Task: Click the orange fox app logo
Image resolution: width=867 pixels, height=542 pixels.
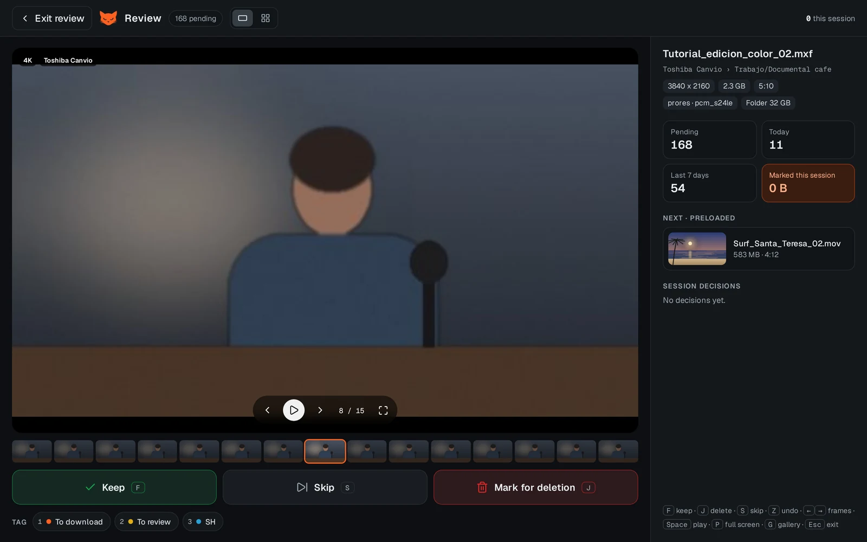Action: click(x=108, y=18)
